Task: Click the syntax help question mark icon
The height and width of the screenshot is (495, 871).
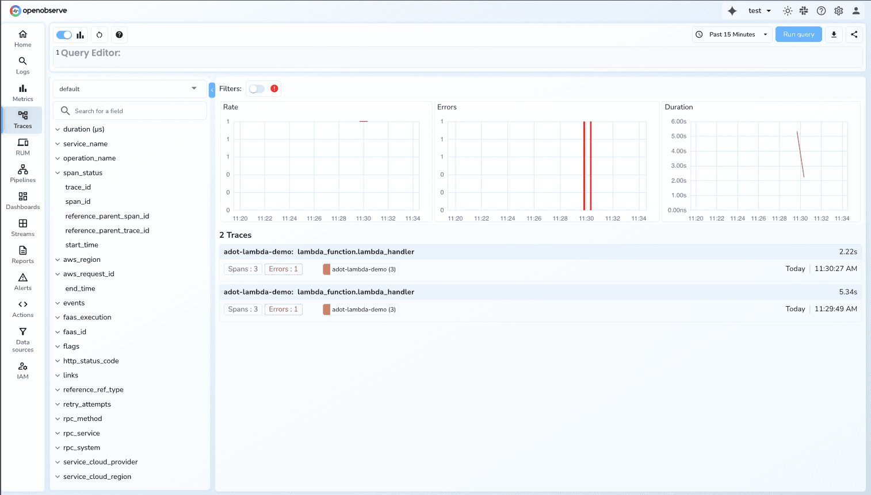Action: click(x=119, y=34)
